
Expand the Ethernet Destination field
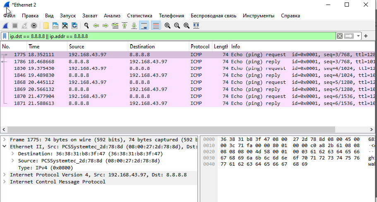click(12, 153)
